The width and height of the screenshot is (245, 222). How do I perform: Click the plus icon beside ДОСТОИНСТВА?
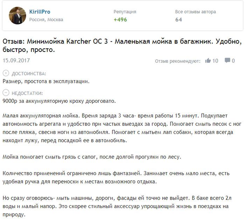tap(6, 74)
